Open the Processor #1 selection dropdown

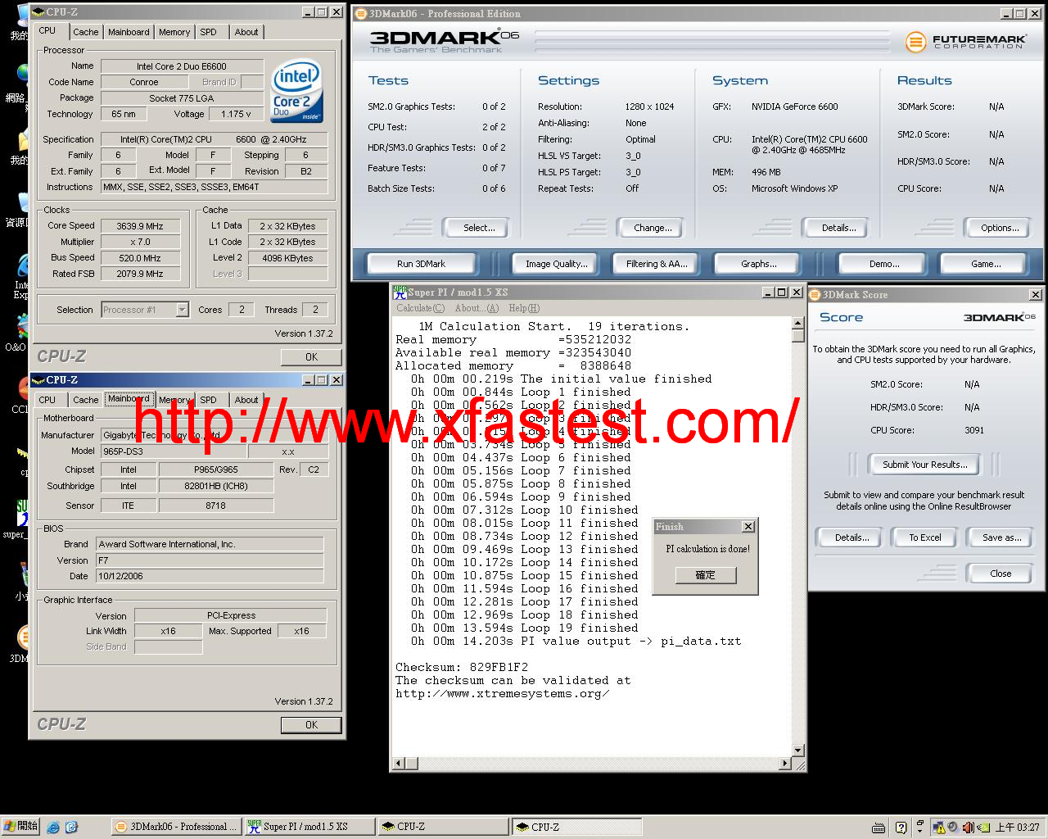click(182, 309)
